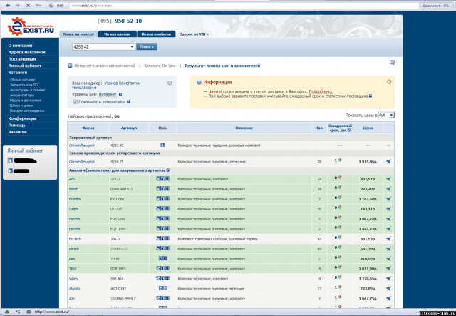Add Citroen/Peugeot 4254.75 to cart

point(388,162)
